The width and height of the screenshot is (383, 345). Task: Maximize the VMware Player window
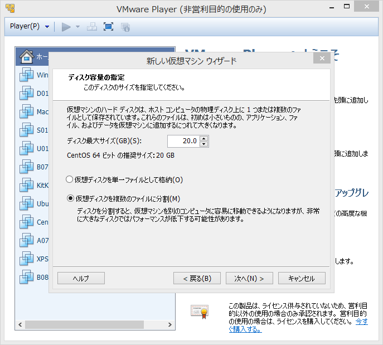click(x=347, y=7)
